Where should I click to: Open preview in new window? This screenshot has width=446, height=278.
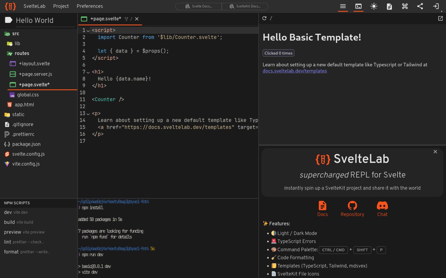click(x=440, y=18)
